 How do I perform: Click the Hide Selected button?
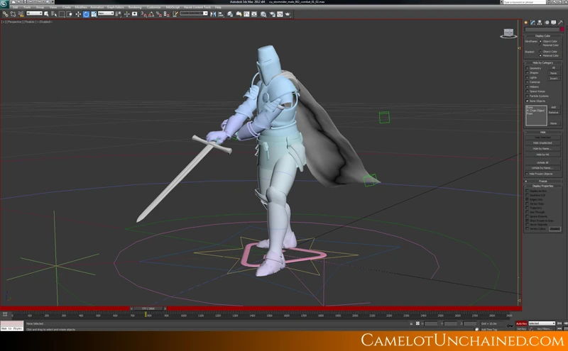(542, 138)
